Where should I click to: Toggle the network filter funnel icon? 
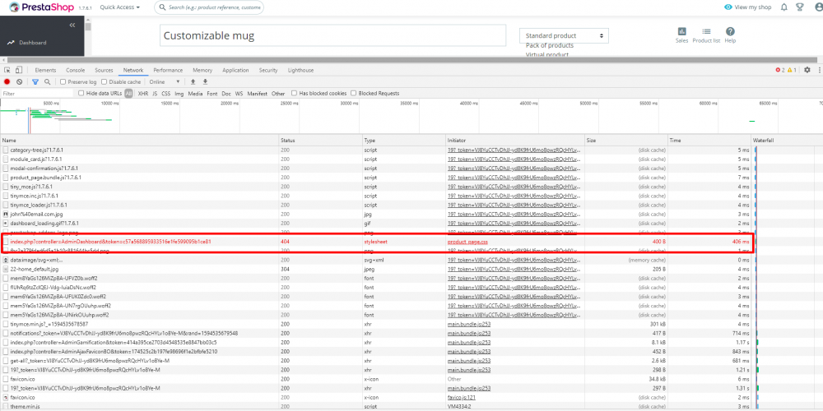pos(35,82)
